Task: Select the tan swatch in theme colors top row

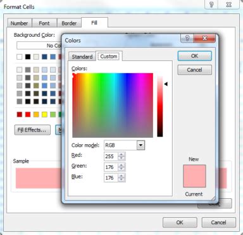Action: [36, 57]
